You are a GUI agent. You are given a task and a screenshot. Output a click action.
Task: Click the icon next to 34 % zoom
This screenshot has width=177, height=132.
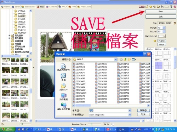[x=113, y=124]
